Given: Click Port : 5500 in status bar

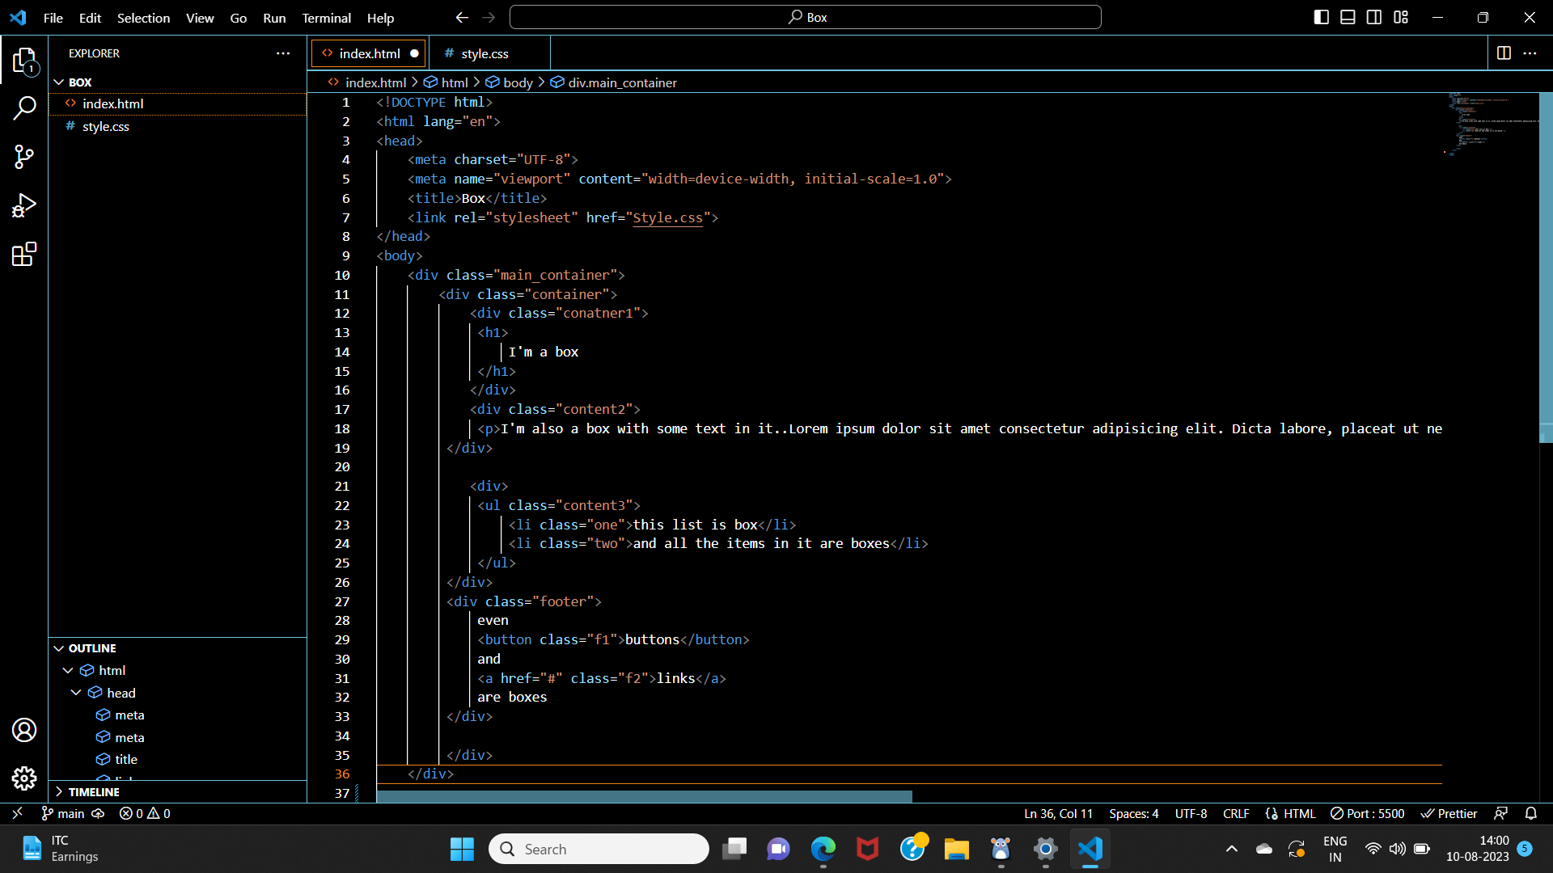Looking at the screenshot, I should 1367,813.
